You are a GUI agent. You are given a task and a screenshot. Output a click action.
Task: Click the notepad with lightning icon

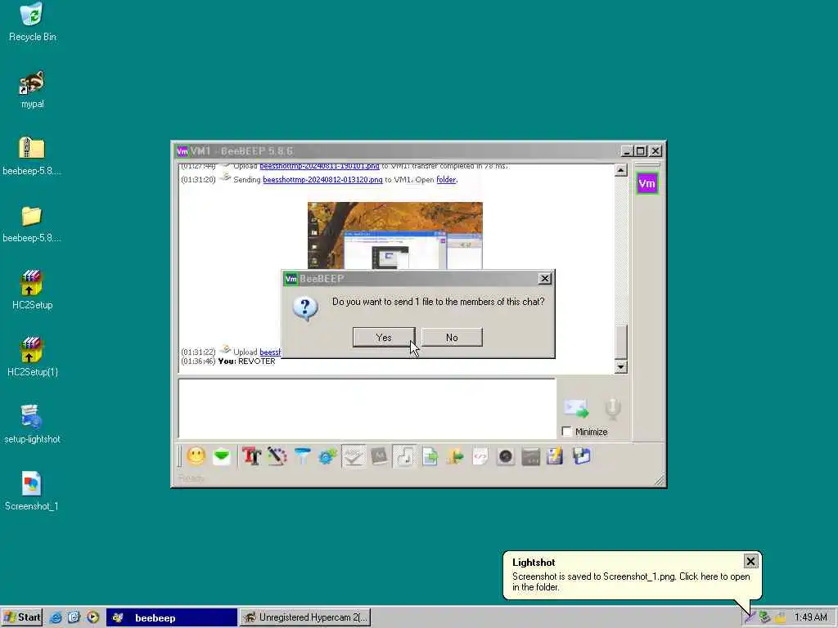[556, 456]
